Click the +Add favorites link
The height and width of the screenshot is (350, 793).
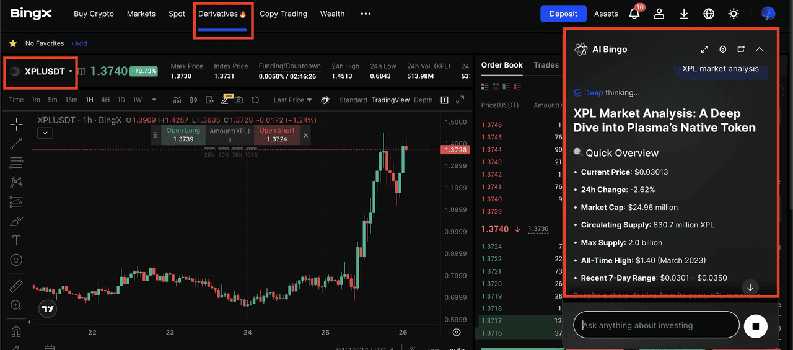(x=79, y=43)
